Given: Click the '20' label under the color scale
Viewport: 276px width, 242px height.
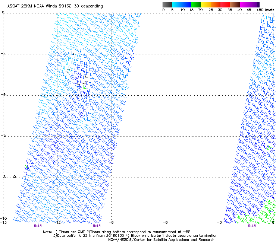Looking at the screenshot, I should (200, 10).
